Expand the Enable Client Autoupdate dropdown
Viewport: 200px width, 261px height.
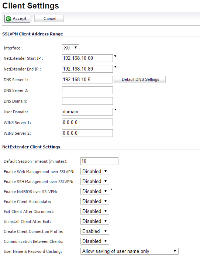95,202
